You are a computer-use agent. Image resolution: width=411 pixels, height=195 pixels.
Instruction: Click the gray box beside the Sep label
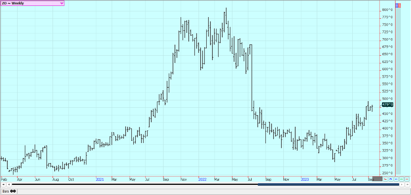(x=378, y=179)
